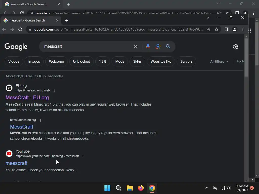Click Chrome icon in taskbar
The width and height of the screenshot is (259, 194).
click(152, 188)
